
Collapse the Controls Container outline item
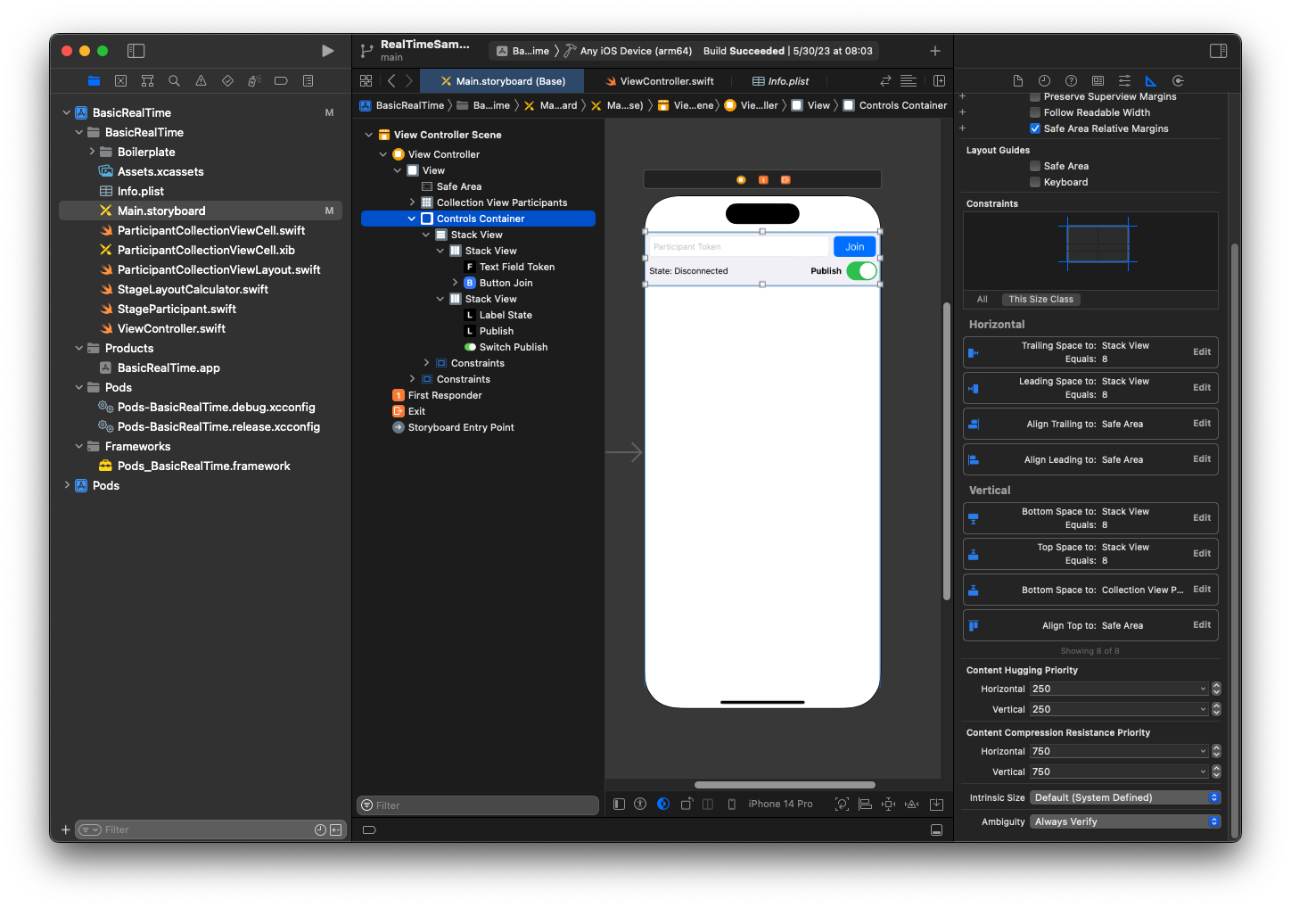[x=413, y=218]
